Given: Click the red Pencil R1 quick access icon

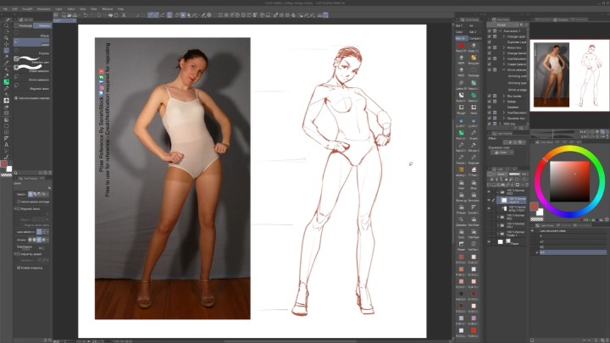Looking at the screenshot, I should coord(461,47).
